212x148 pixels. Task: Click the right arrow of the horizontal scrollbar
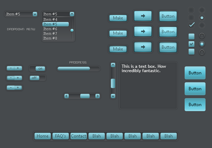pos(98,96)
